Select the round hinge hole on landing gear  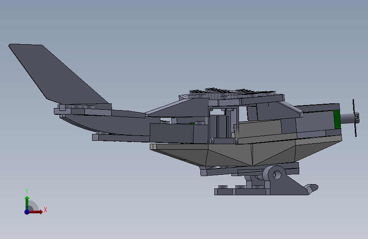[277, 174]
